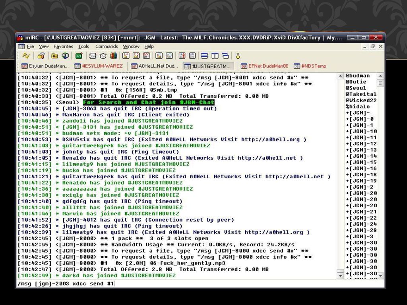This screenshot has height=305, width=407.
Task: Restore the channel window via inner restore button
Action: coord(372,46)
